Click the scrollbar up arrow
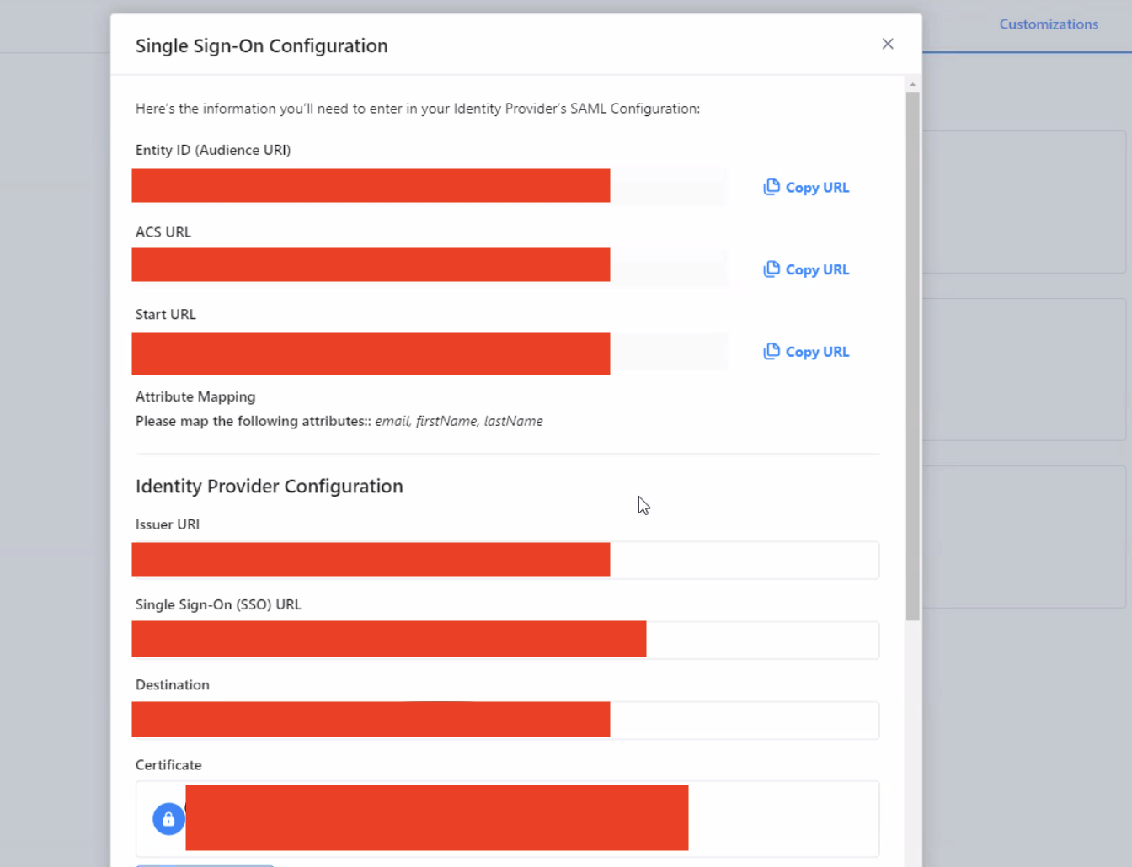Screen dimensions: 1132x867 [x=912, y=84]
